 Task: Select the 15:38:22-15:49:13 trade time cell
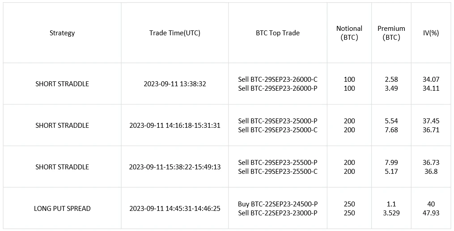[174, 167]
